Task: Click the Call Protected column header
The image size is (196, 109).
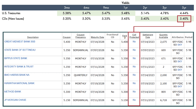Action: (134, 36)
